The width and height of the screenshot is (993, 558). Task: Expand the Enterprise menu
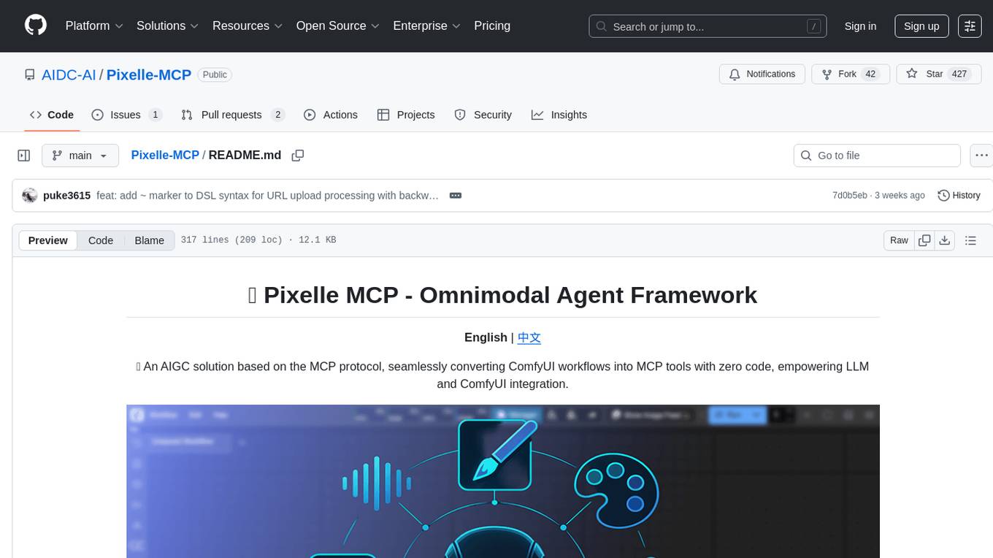tap(427, 26)
